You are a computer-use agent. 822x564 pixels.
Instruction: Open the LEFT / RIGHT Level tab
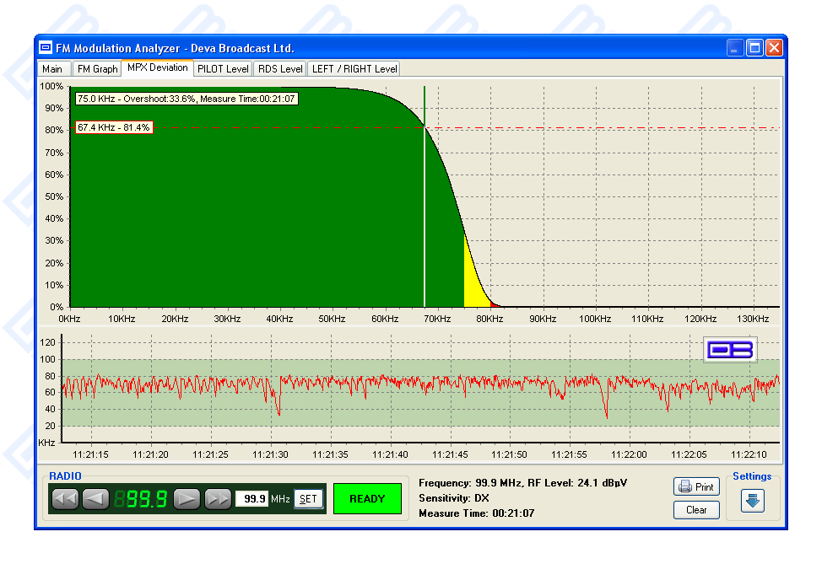pos(354,69)
